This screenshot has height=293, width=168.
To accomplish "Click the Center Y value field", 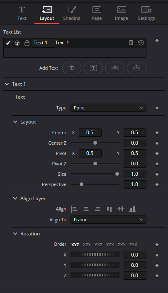I will [135, 133].
